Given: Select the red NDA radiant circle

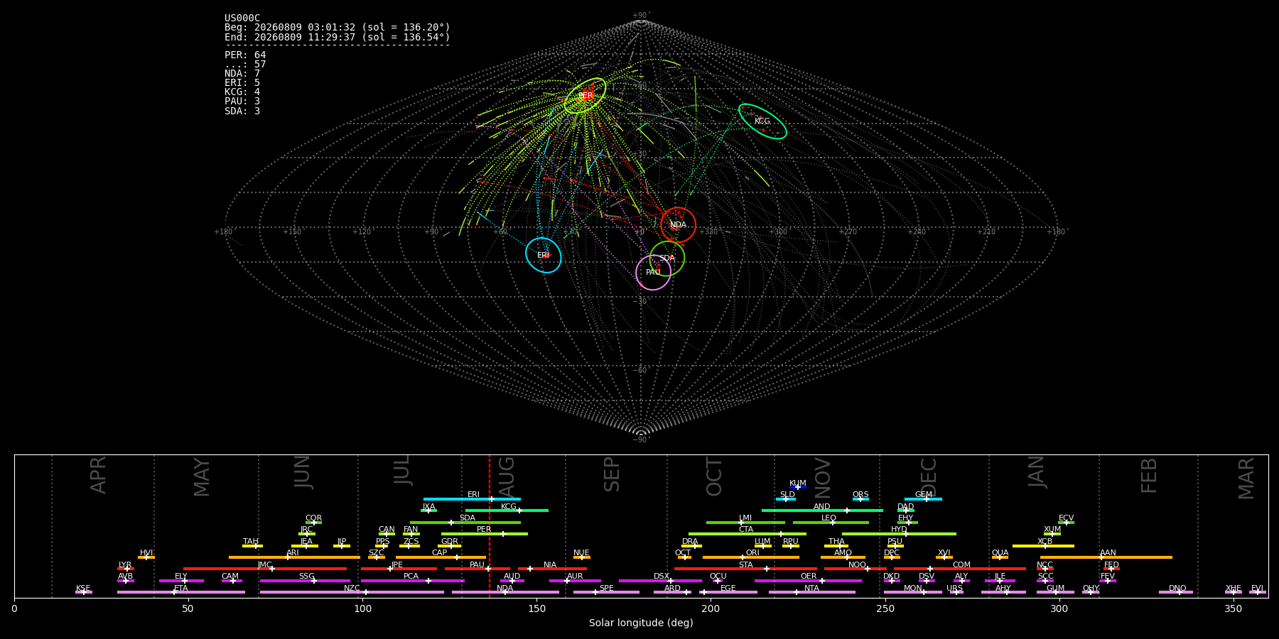Looking at the screenshot, I should [x=679, y=225].
